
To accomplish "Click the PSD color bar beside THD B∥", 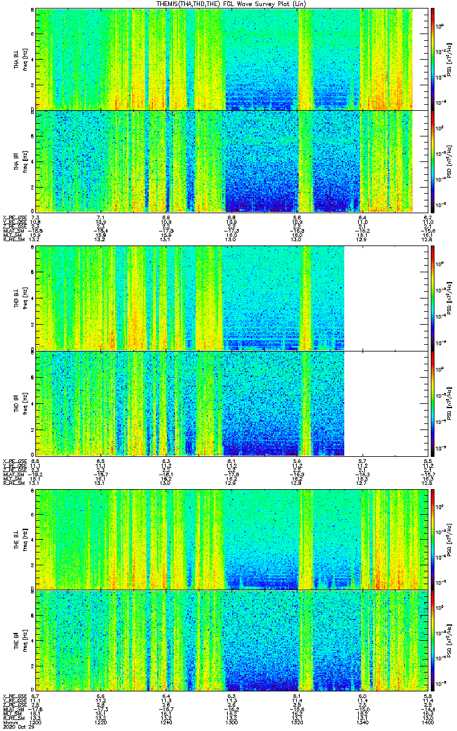I will pos(433,403).
